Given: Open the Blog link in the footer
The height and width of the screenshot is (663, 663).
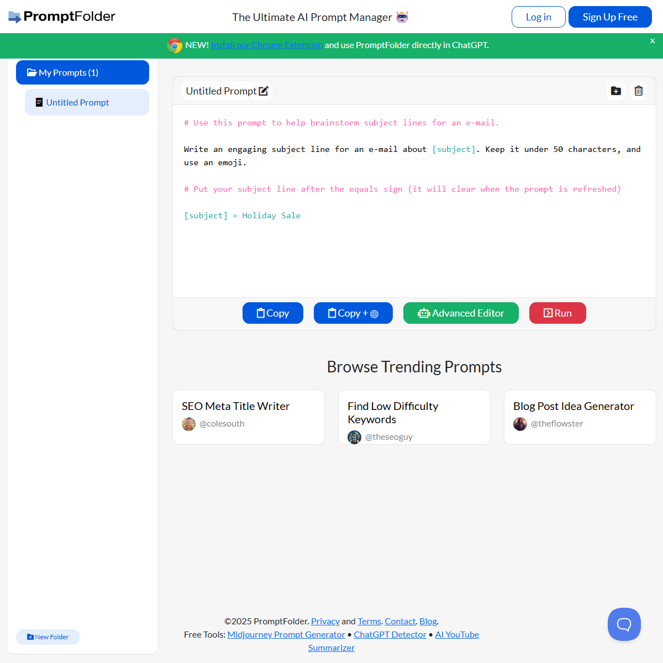Looking at the screenshot, I should (428, 622).
